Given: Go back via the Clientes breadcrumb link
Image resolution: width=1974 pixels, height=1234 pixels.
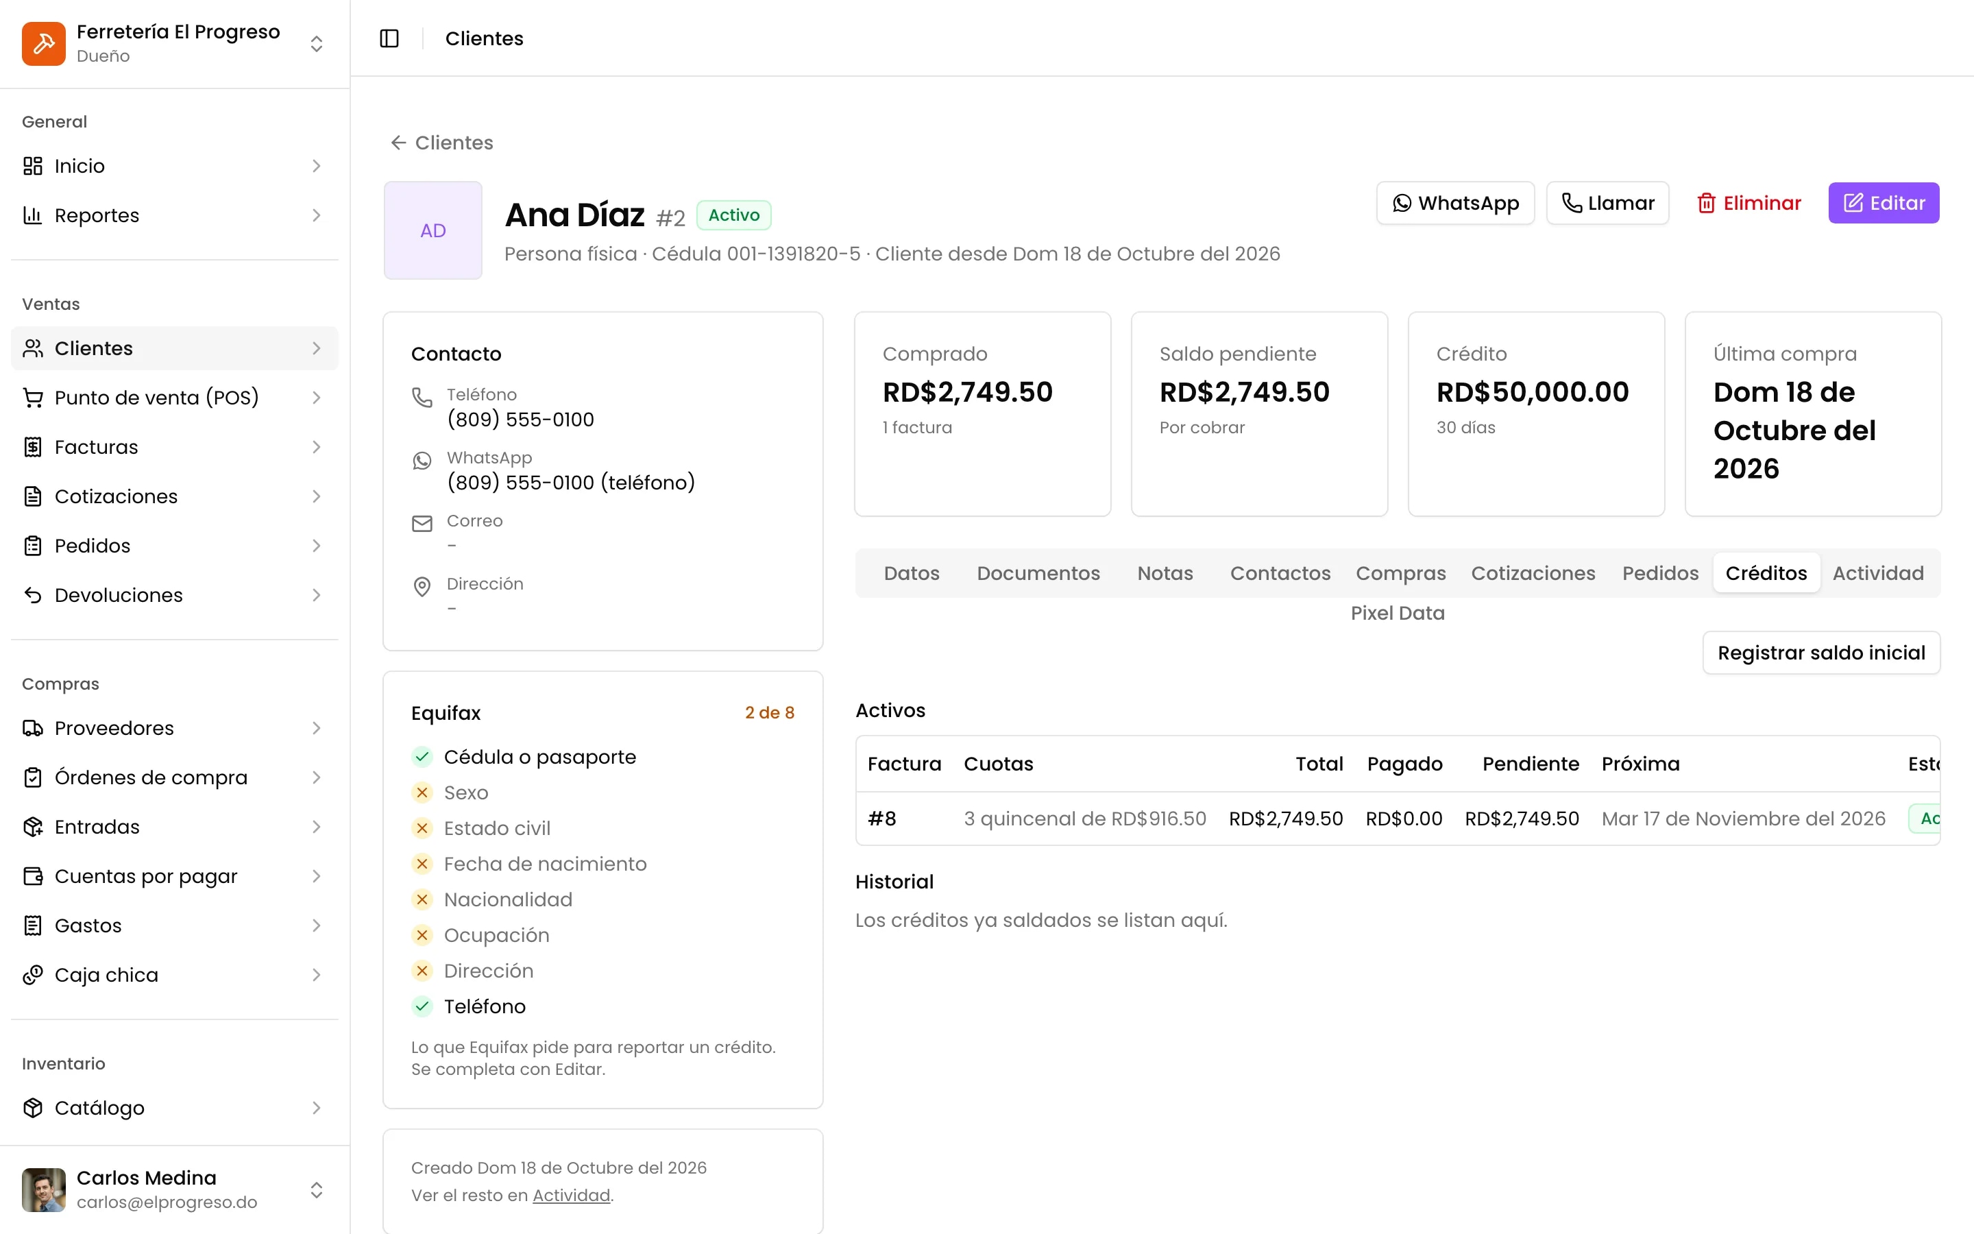Looking at the screenshot, I should point(441,143).
